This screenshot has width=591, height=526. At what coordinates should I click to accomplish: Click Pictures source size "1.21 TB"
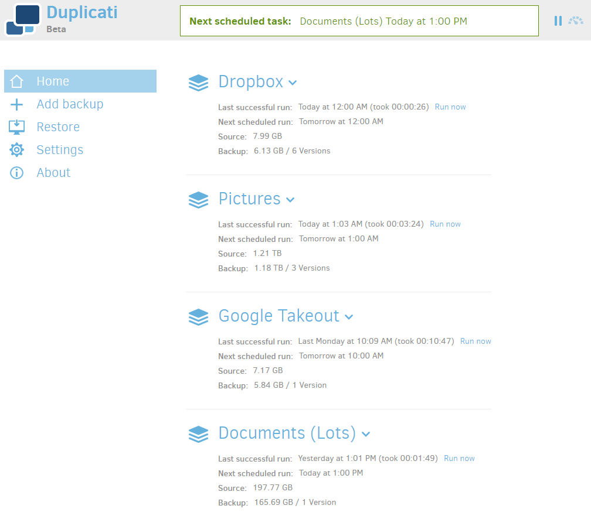tap(267, 253)
